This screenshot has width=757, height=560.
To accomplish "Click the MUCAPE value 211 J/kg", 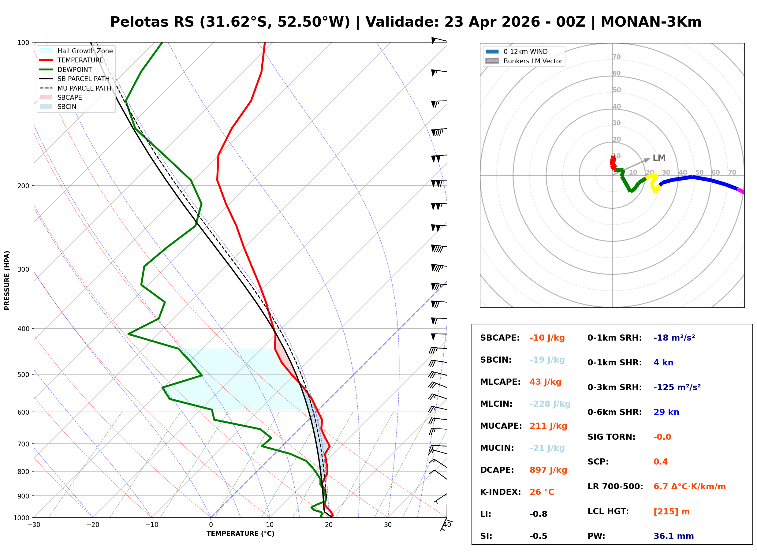I will point(548,426).
